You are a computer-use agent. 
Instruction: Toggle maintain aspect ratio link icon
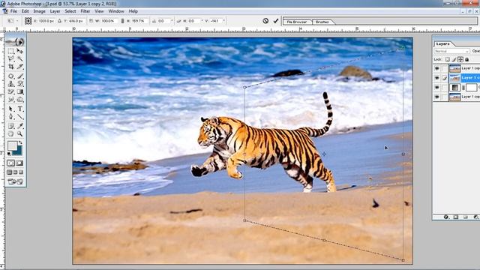(122, 21)
